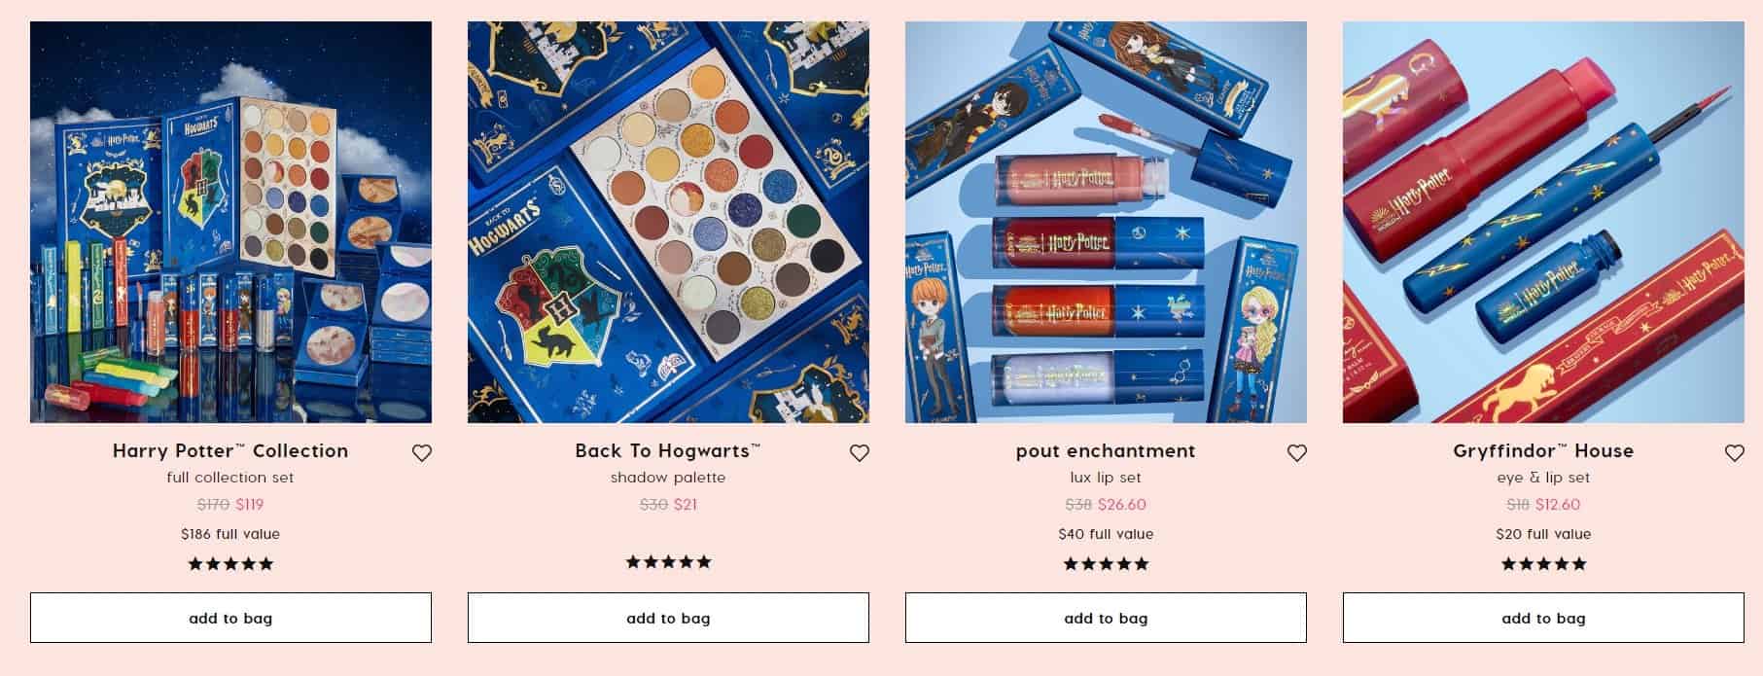Add pout enchantment lip set to bag
Viewport: 1763px width, 676px height.
pyautogui.click(x=1106, y=618)
